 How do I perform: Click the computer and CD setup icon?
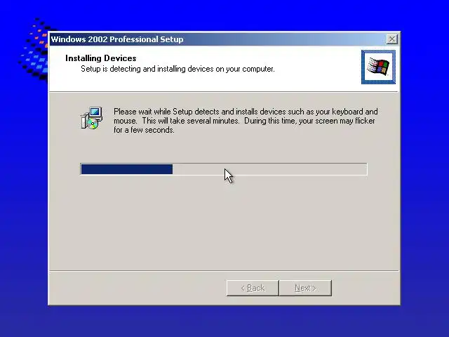point(92,118)
